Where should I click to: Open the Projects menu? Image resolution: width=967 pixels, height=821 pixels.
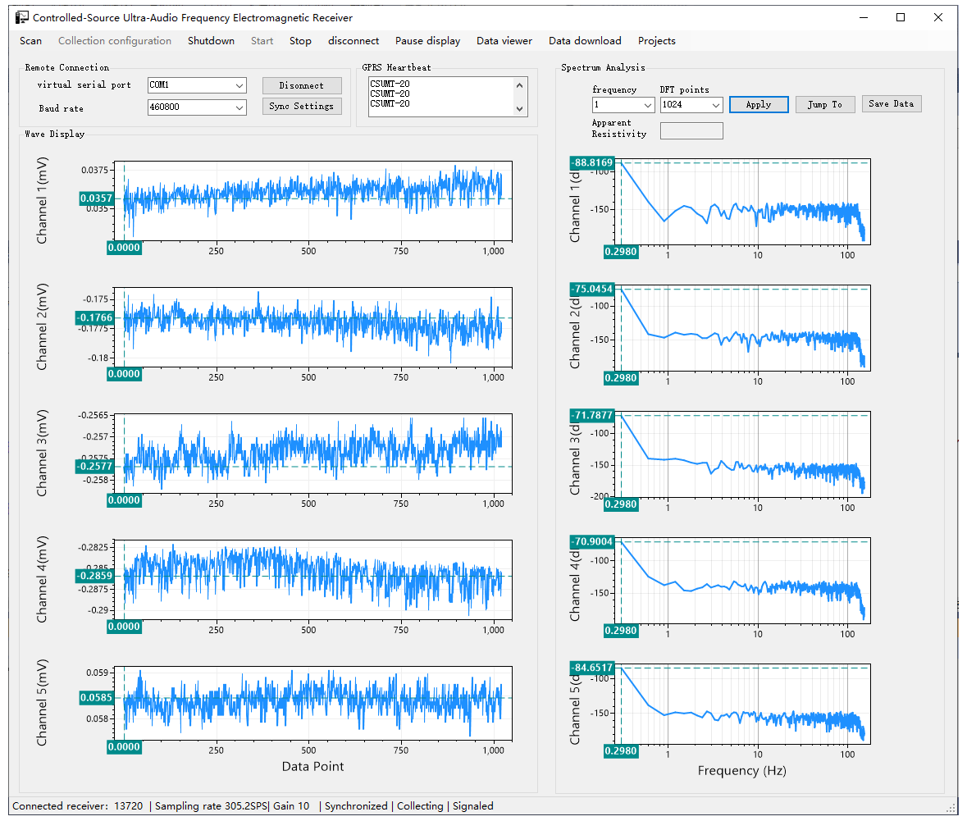[657, 41]
